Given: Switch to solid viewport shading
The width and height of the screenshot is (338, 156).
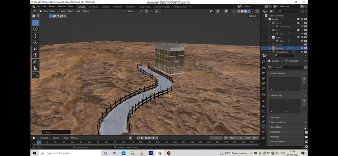Looking at the screenshot, I should click(x=242, y=11).
